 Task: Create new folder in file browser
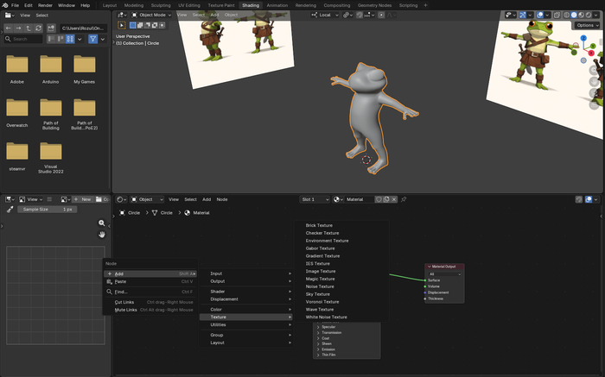(52, 28)
